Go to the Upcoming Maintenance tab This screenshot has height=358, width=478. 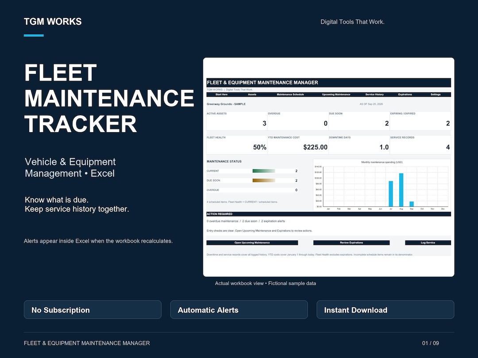pyautogui.click(x=336, y=95)
